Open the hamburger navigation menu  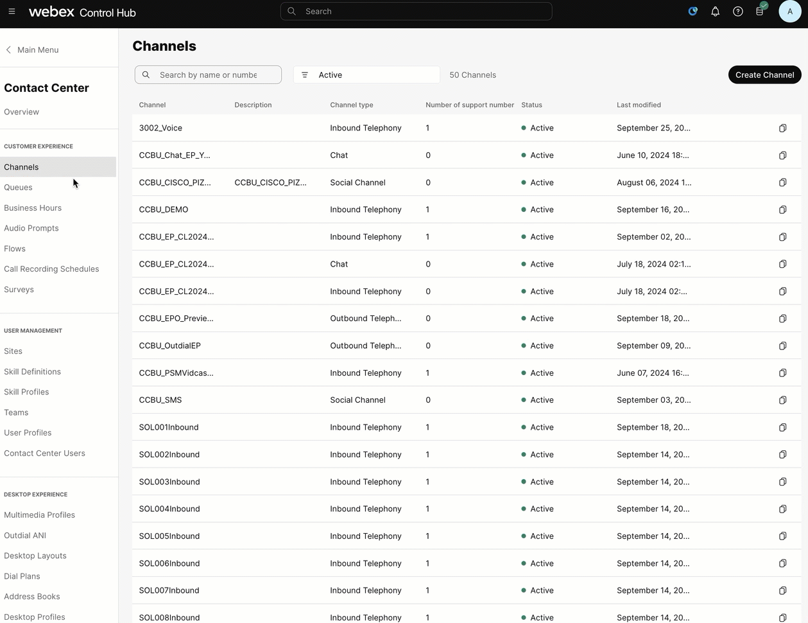click(12, 12)
